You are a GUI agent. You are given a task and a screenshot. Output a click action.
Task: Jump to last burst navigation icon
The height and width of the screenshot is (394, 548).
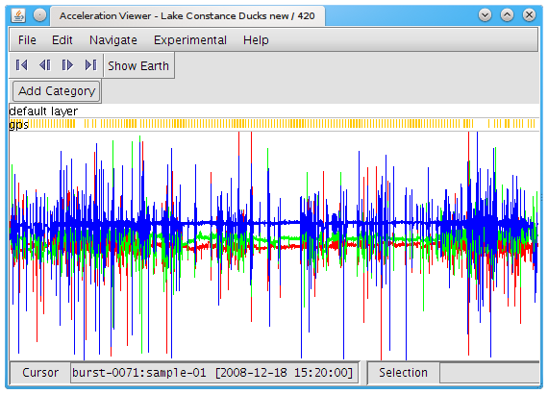click(x=90, y=65)
